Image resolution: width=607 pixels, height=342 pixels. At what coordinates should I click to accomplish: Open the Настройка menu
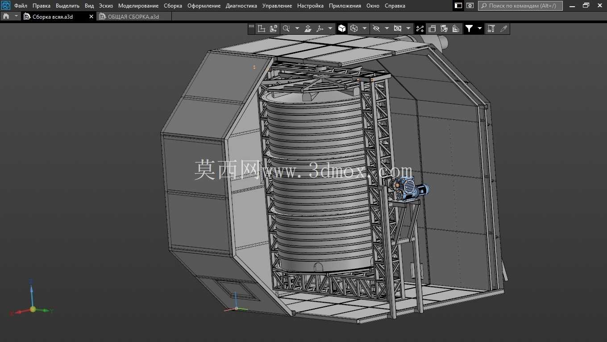(x=310, y=6)
